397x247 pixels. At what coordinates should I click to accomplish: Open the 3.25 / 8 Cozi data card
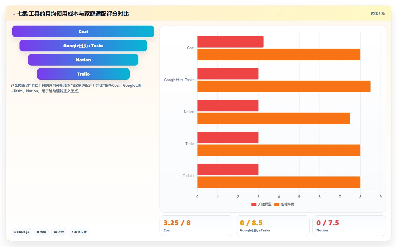pos(196,226)
